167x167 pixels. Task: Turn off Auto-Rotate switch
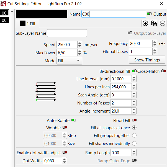(x=74, y=120)
